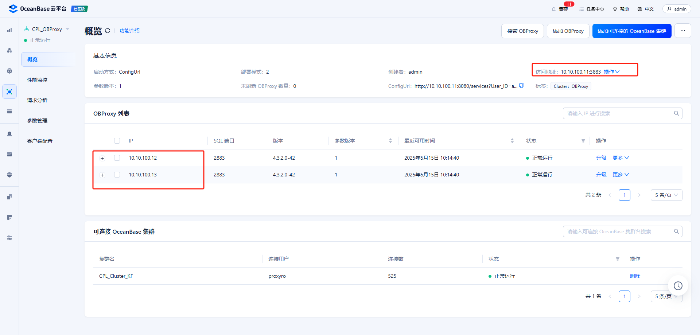Click the ConfigUrl http address text
Screen dimensions: 700x335
(466, 86)
